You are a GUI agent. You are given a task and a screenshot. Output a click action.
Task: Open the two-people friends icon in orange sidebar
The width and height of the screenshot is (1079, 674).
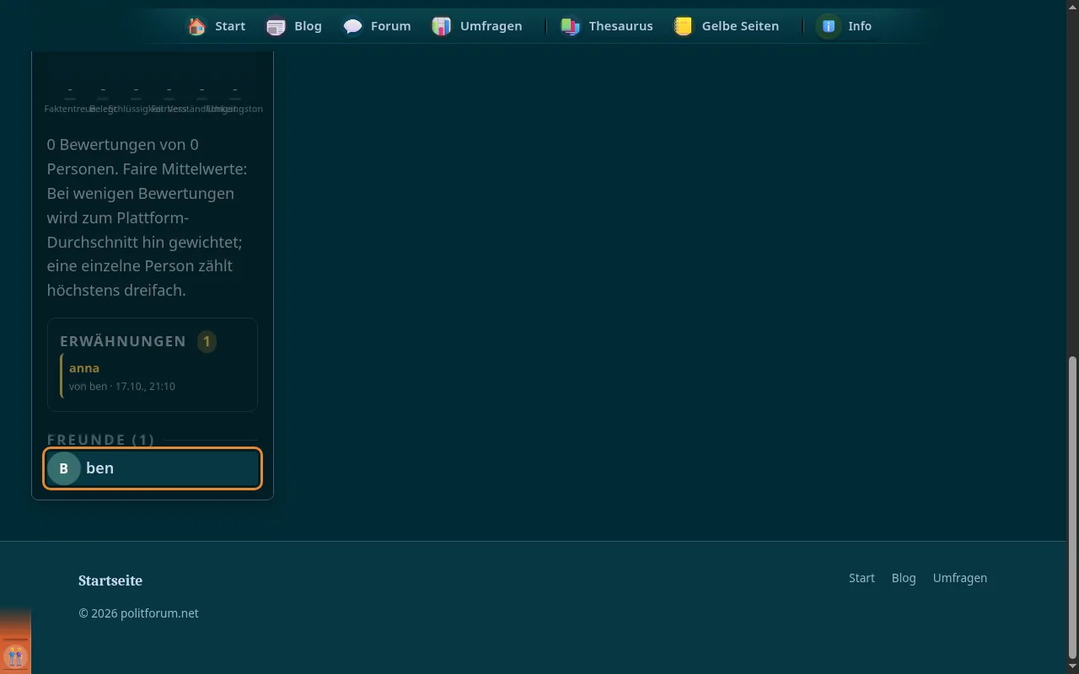pyautogui.click(x=15, y=655)
